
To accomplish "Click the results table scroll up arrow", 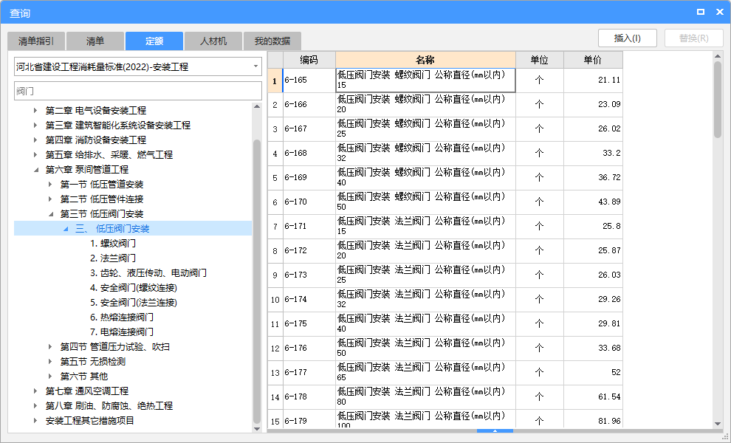I will point(718,56).
